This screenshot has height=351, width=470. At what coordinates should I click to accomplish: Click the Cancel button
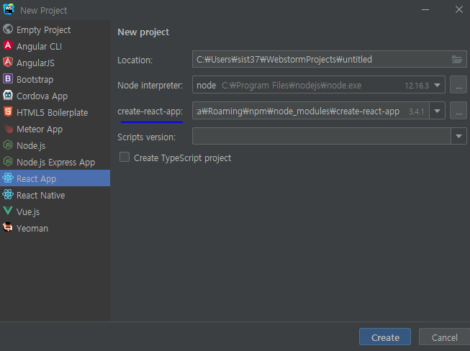pos(444,337)
